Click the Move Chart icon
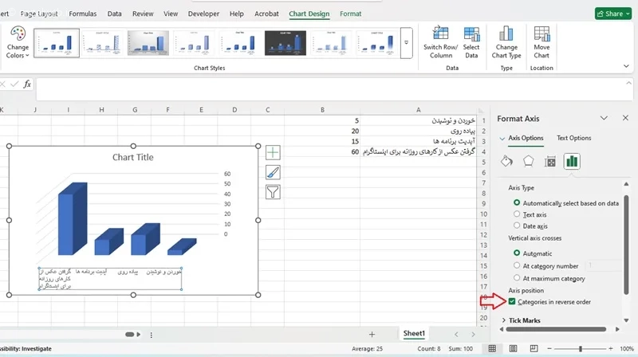Screen dimensions: 638x357 coord(542,33)
